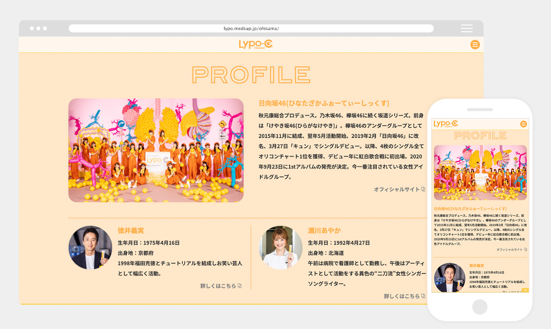This screenshot has height=329, width=551.
Task: Open the browser window's white hamburger menu
Action: [x=467, y=28]
